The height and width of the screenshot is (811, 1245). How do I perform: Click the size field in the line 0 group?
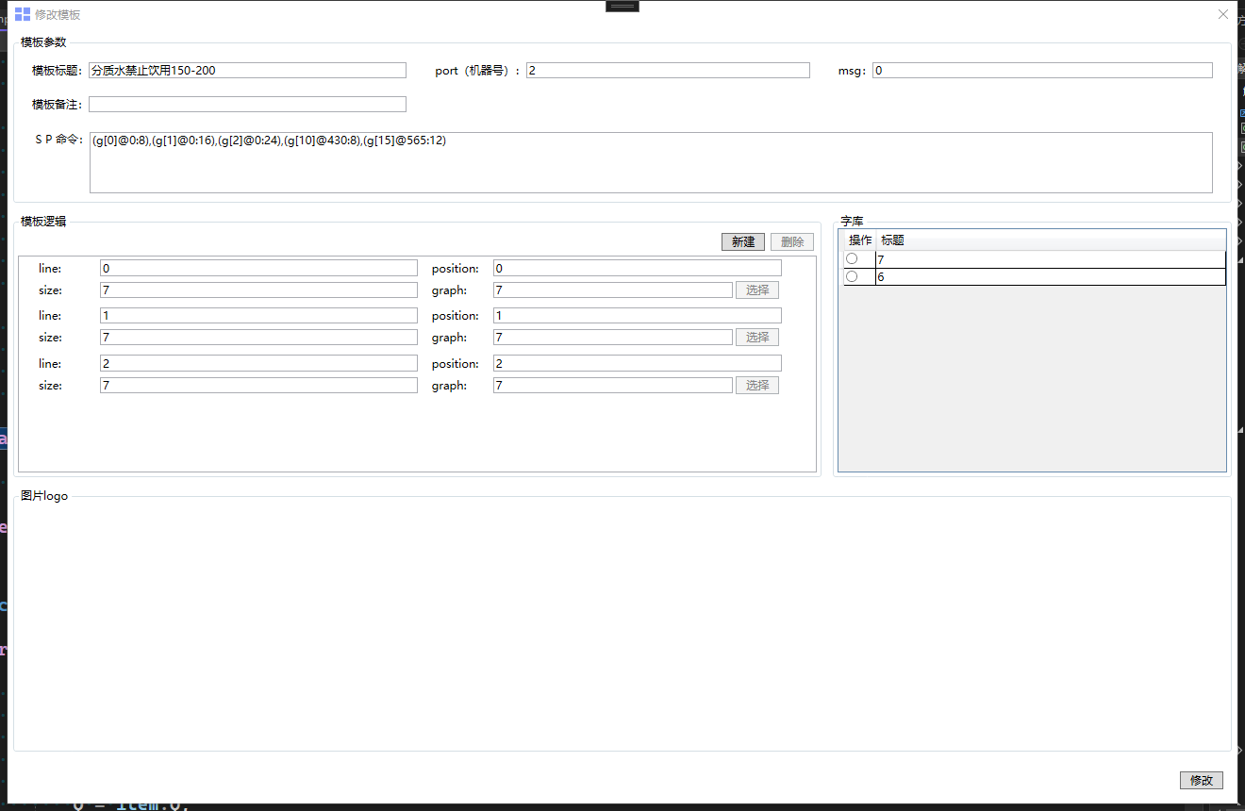pos(258,290)
